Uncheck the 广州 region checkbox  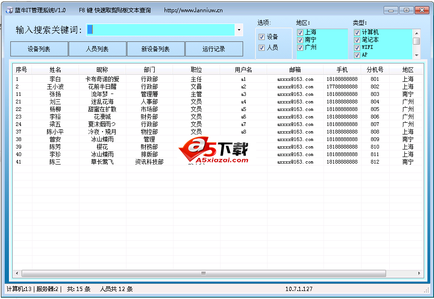coord(300,47)
